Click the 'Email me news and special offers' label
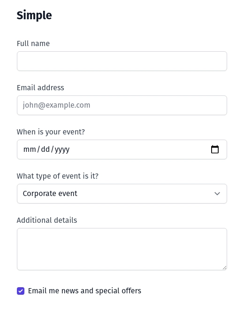 [x=84, y=291]
